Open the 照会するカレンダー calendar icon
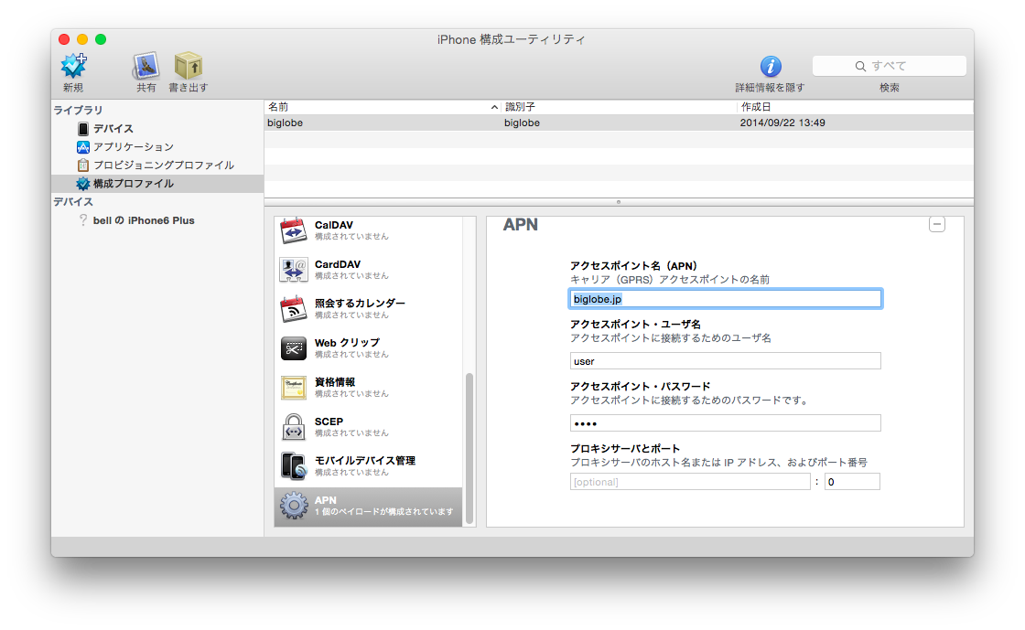 (294, 309)
